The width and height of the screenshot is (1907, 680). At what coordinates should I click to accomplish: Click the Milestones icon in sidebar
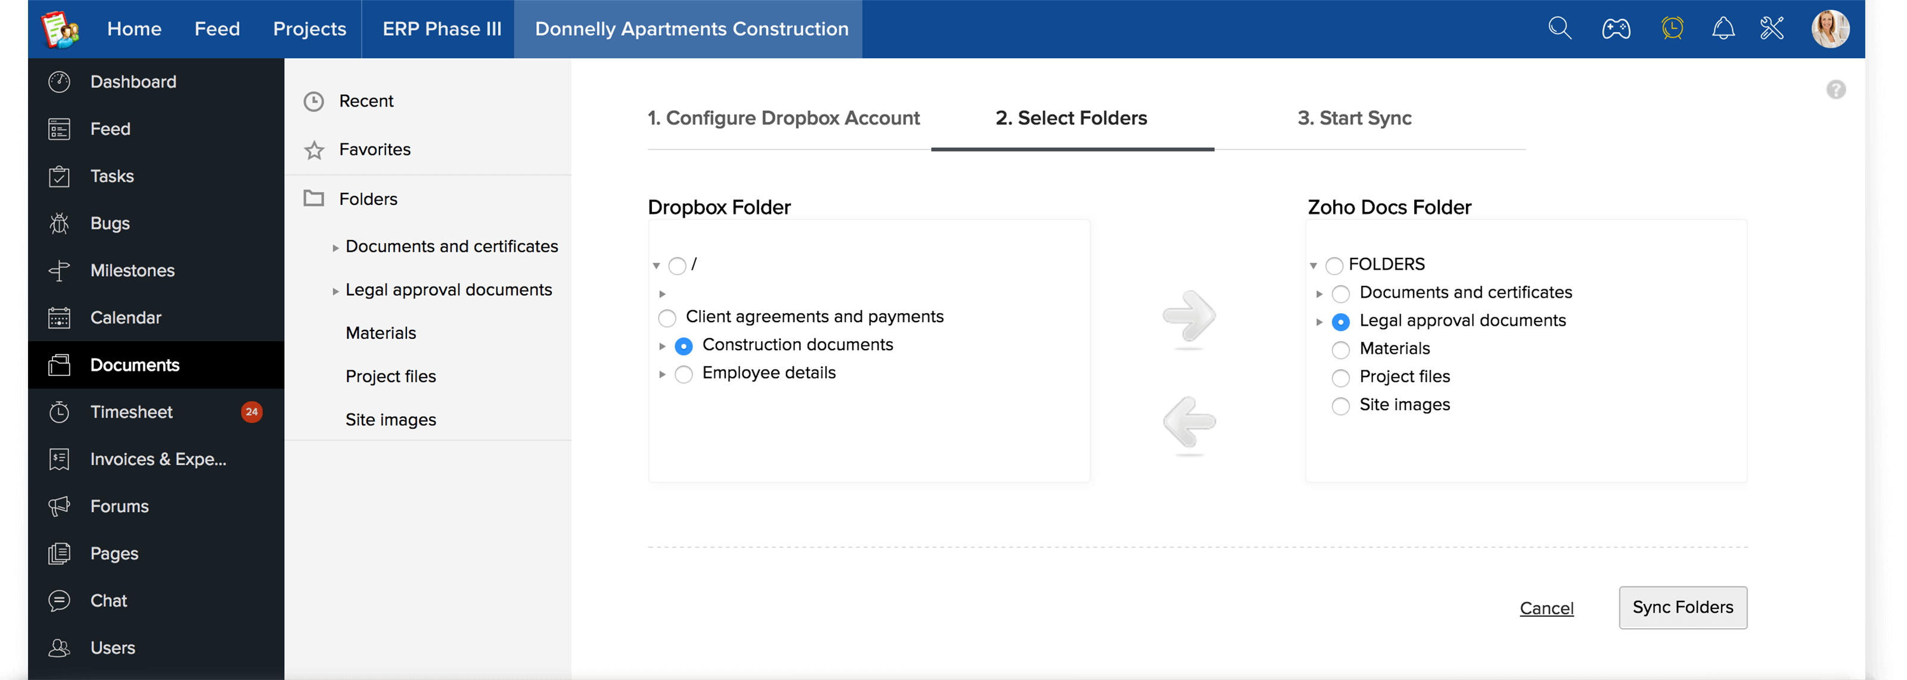58,270
